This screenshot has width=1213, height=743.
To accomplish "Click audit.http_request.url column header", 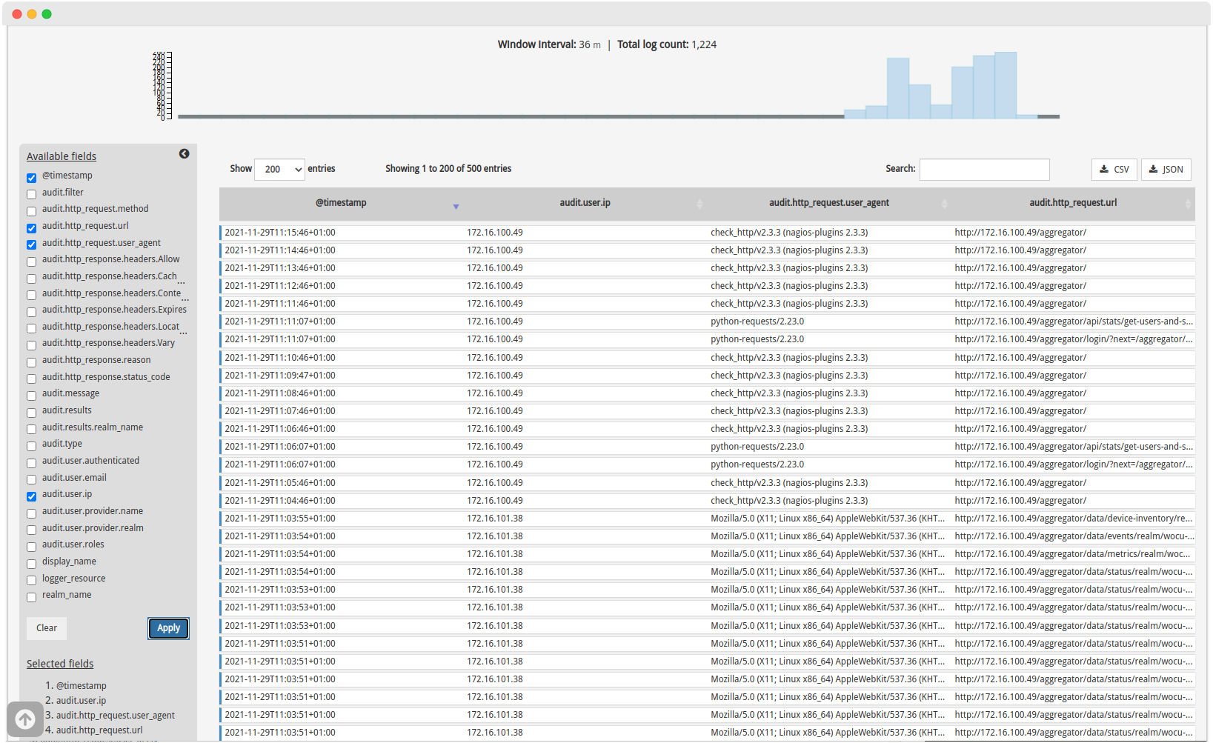I will [1073, 203].
